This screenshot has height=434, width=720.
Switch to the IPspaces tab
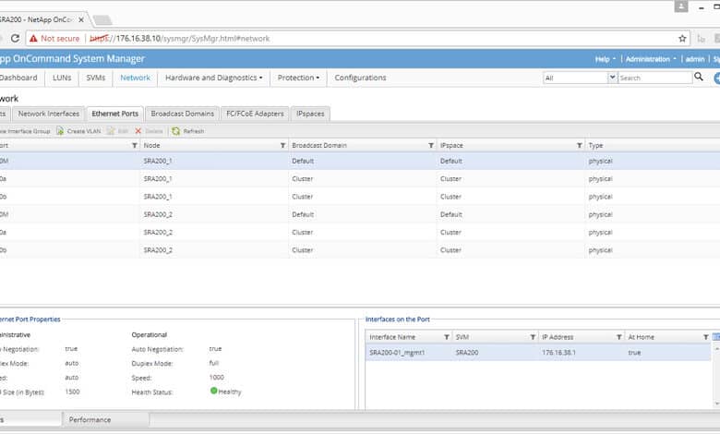pyautogui.click(x=310, y=114)
